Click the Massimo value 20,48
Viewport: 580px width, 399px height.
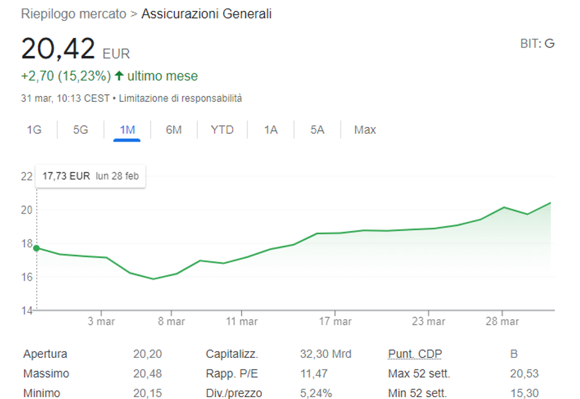pyautogui.click(x=147, y=373)
